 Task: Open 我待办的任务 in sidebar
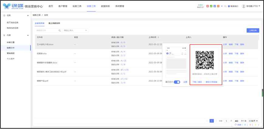(x=12, y=28)
